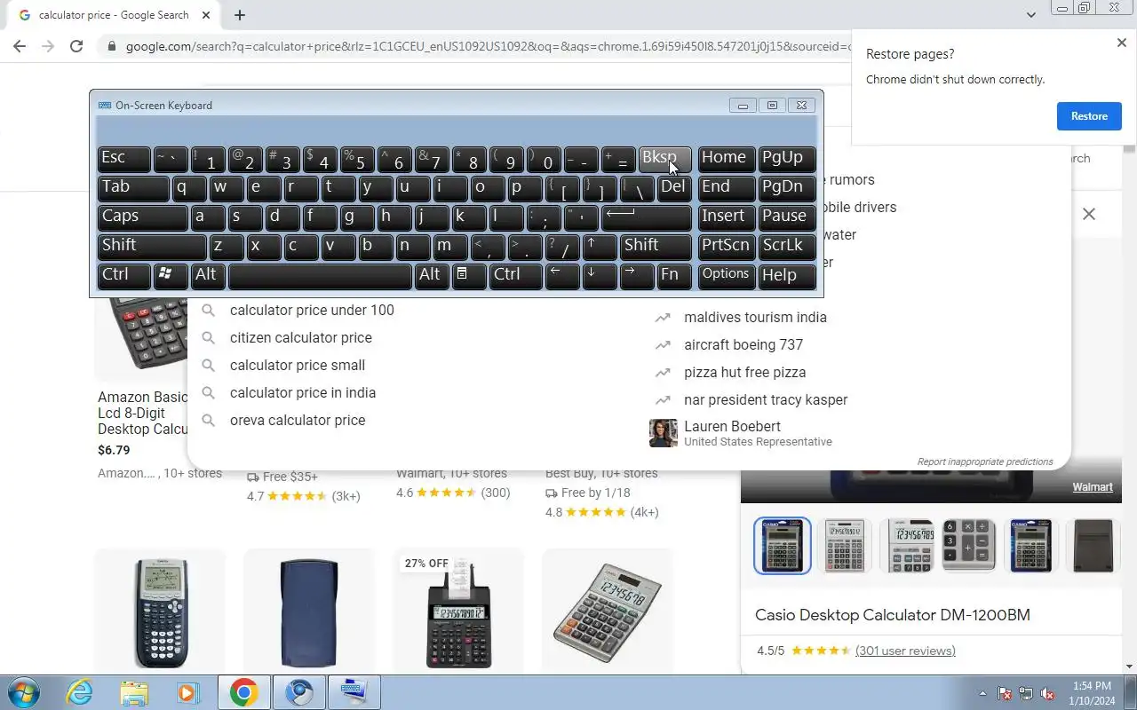Image resolution: width=1137 pixels, height=710 pixels.
Task: Click the Esc key on On-Screen Keyboard
Action: (x=124, y=159)
